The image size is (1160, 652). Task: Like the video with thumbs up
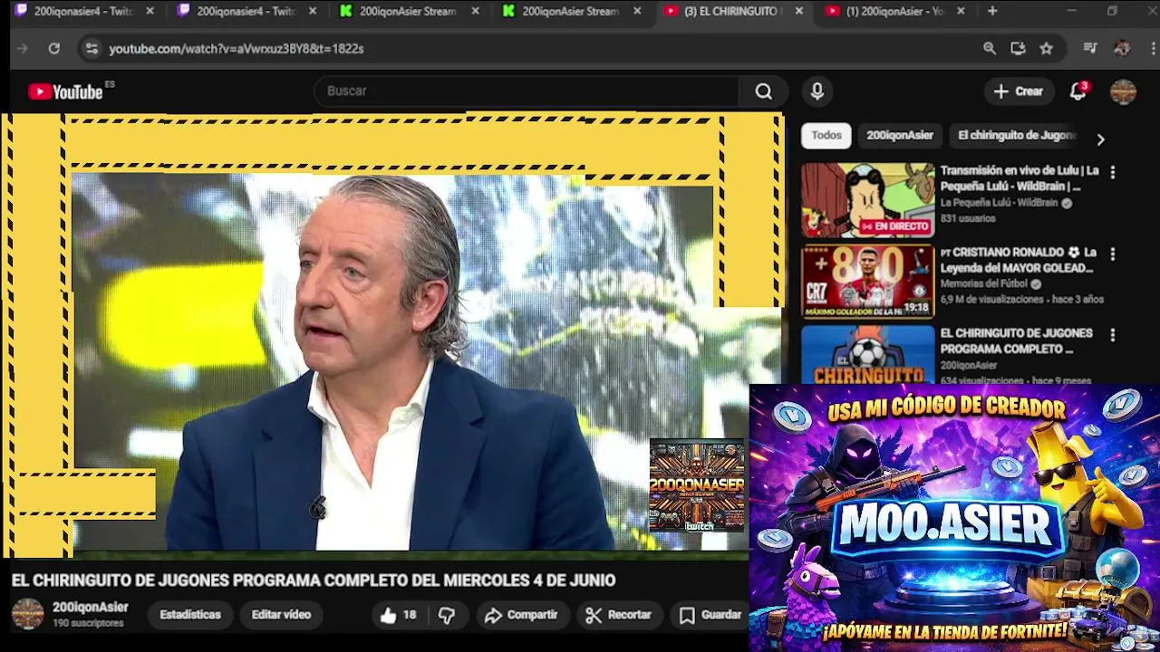[x=398, y=615]
